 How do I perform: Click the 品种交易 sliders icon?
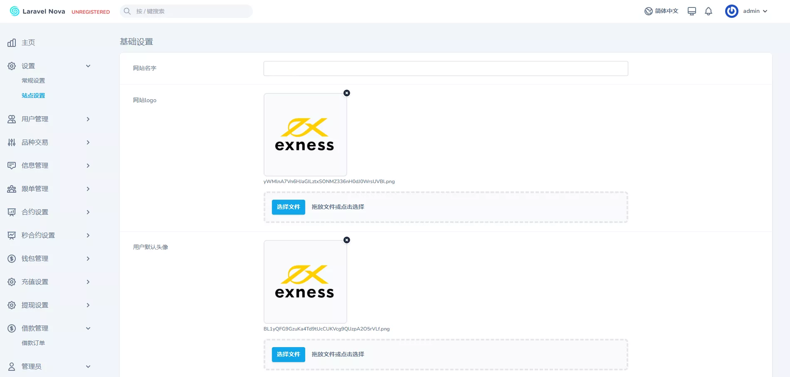click(x=12, y=142)
